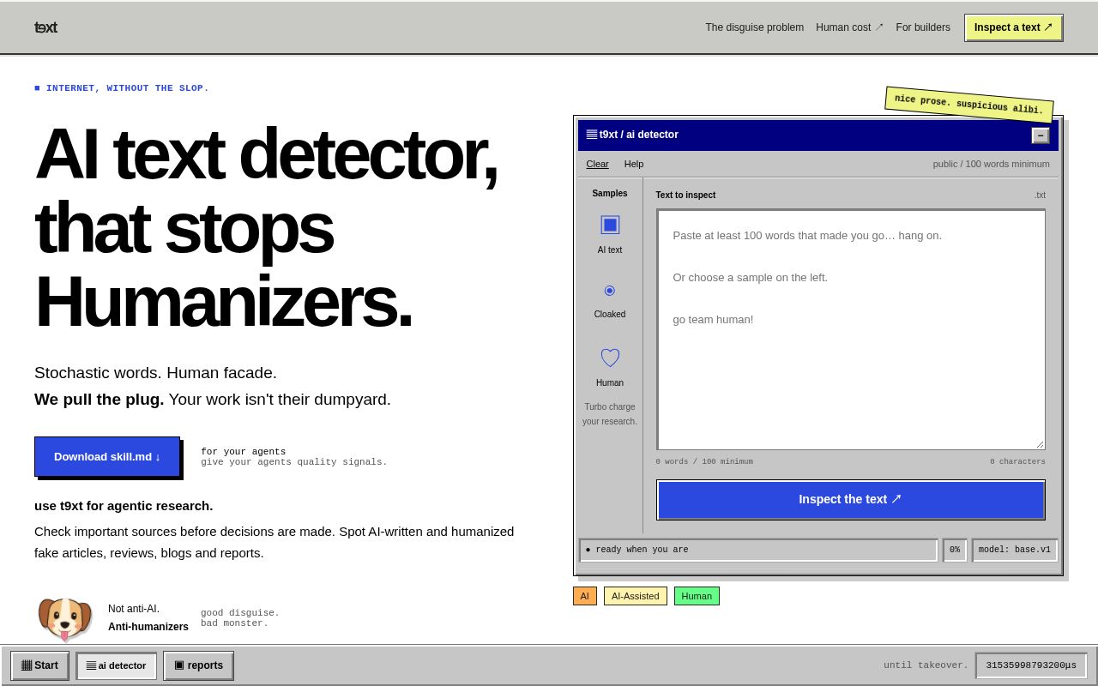Image resolution: width=1098 pixels, height=686 pixels.
Task: Click the 'Text to inspect' label
Action: pyautogui.click(x=685, y=195)
